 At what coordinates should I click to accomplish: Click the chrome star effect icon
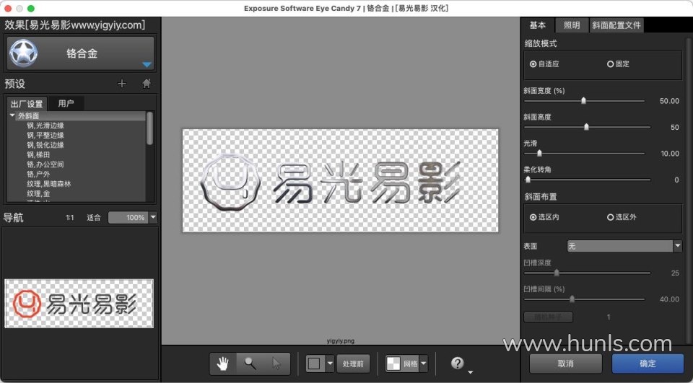pos(23,53)
